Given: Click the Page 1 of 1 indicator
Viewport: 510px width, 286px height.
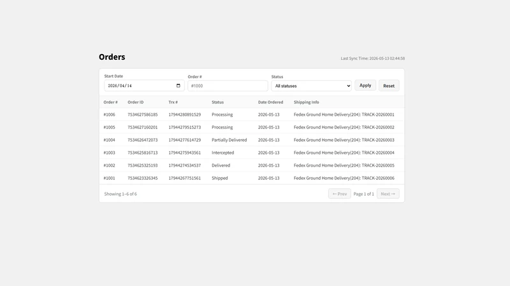Looking at the screenshot, I should click(x=363, y=194).
